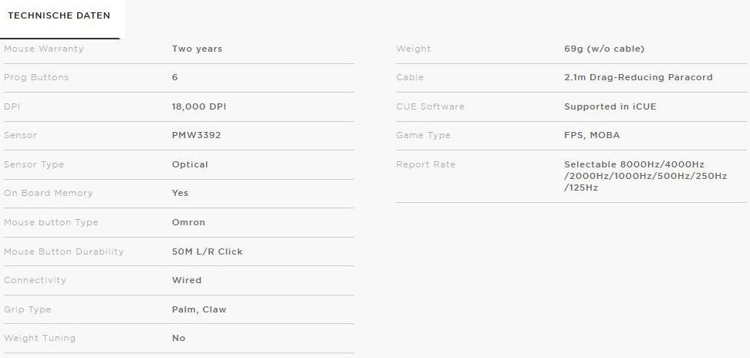Select the 'Two years' warranty value
The image size is (750, 358).
point(197,49)
